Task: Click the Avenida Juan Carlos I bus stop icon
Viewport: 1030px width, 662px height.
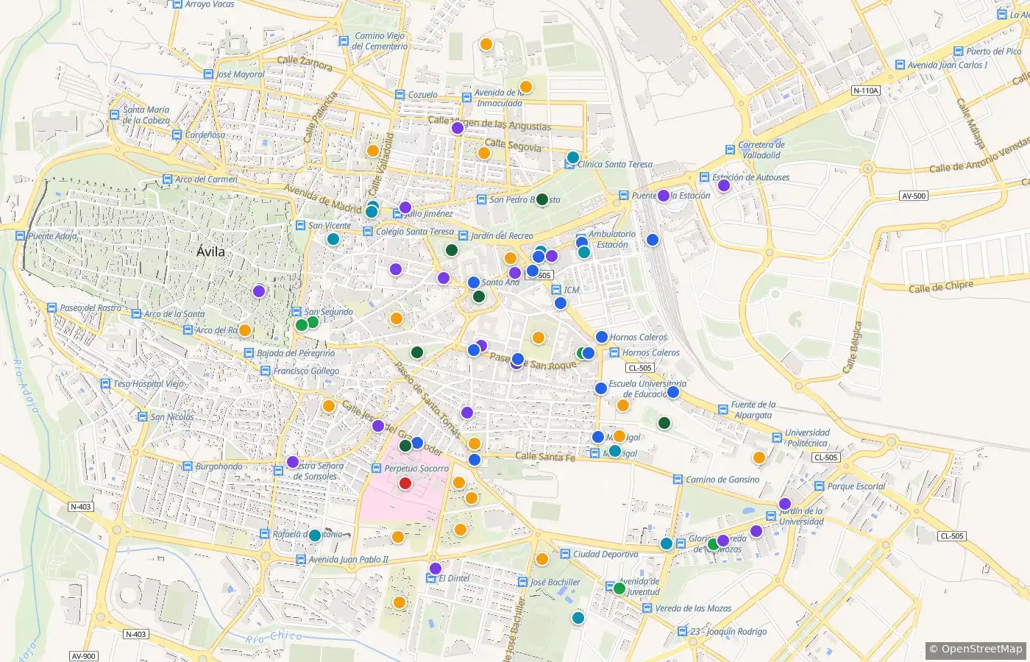Action: (900, 65)
